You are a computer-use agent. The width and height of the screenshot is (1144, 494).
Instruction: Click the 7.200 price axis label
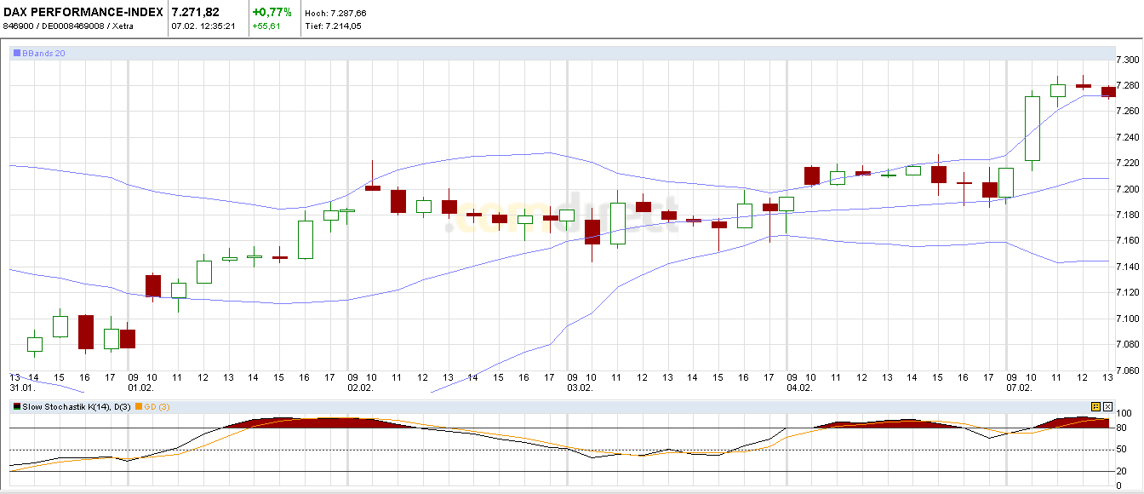click(x=1127, y=189)
